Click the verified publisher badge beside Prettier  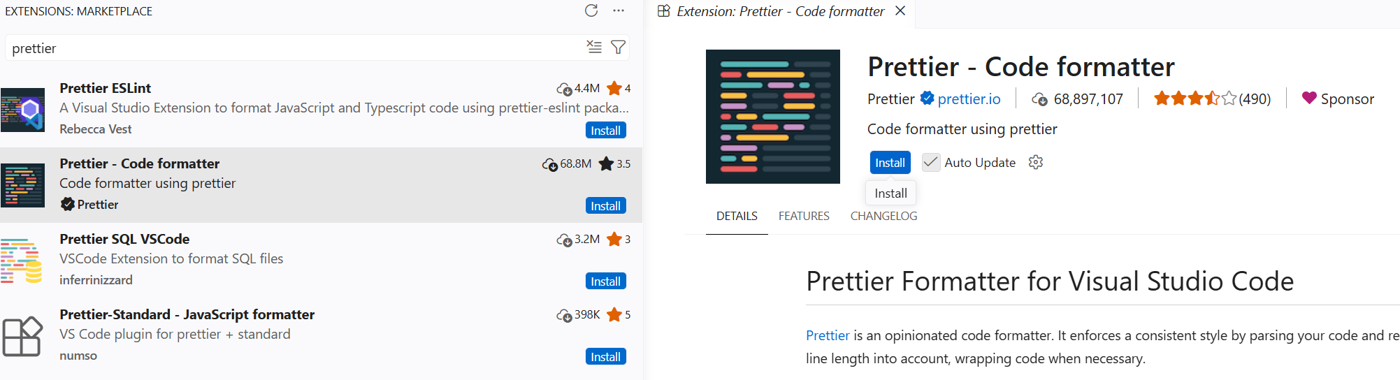pyautogui.click(x=68, y=205)
